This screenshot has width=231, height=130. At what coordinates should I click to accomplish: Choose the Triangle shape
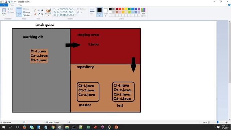click(x=73, y=9)
